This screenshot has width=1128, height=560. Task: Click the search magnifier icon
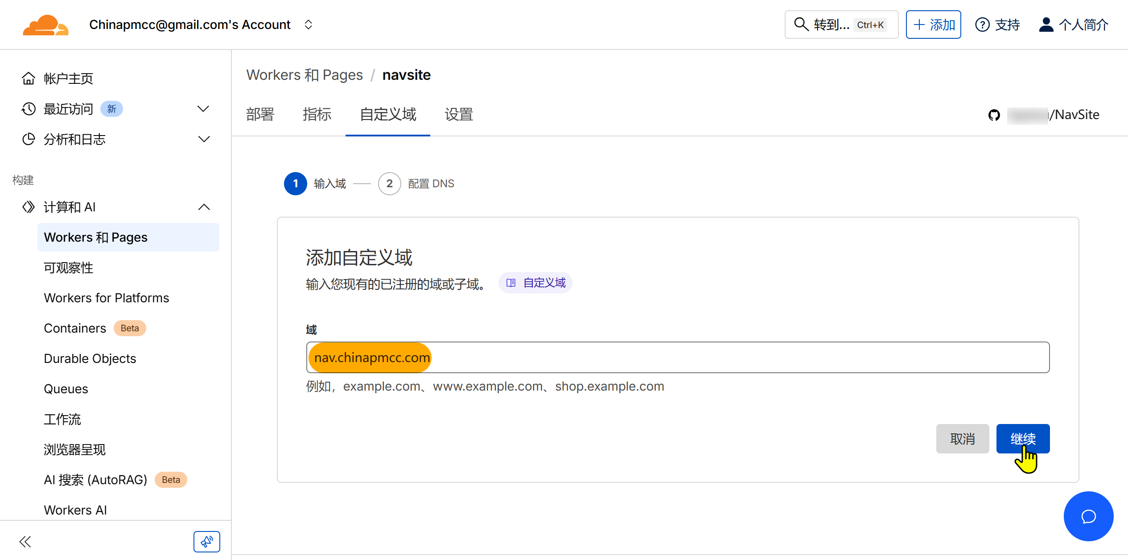click(x=801, y=25)
